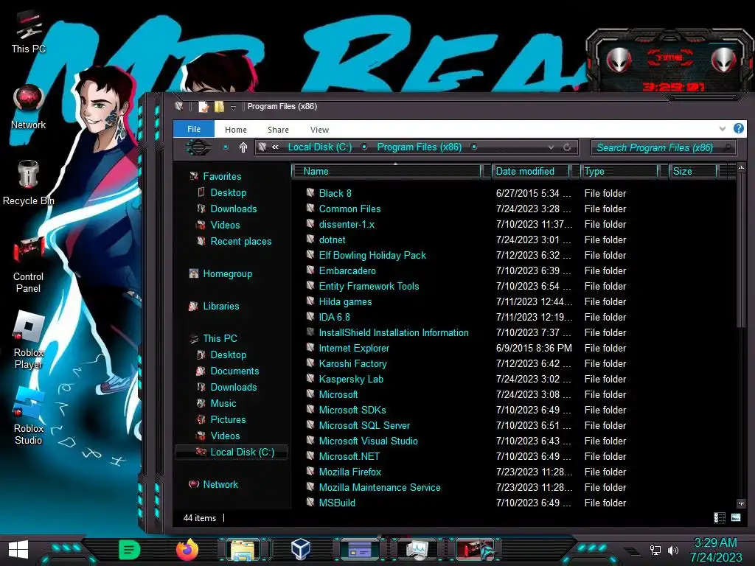Select Pictures under This PC

pyautogui.click(x=228, y=419)
